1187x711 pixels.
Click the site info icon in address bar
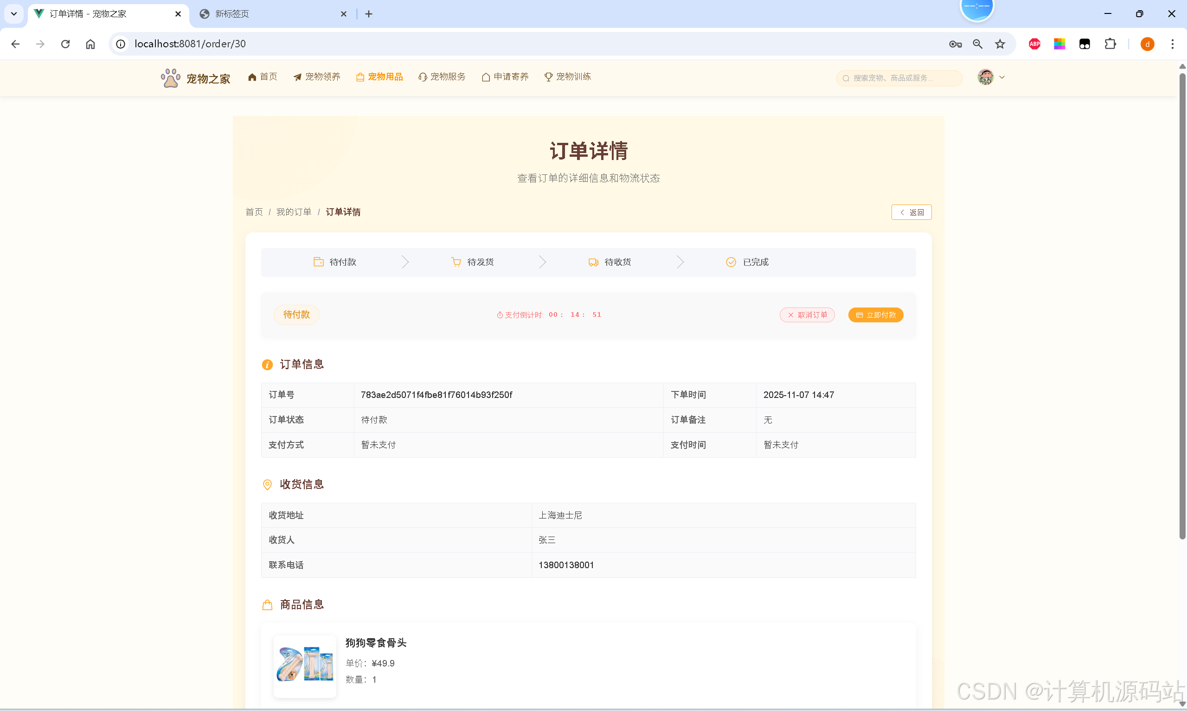pyautogui.click(x=121, y=44)
